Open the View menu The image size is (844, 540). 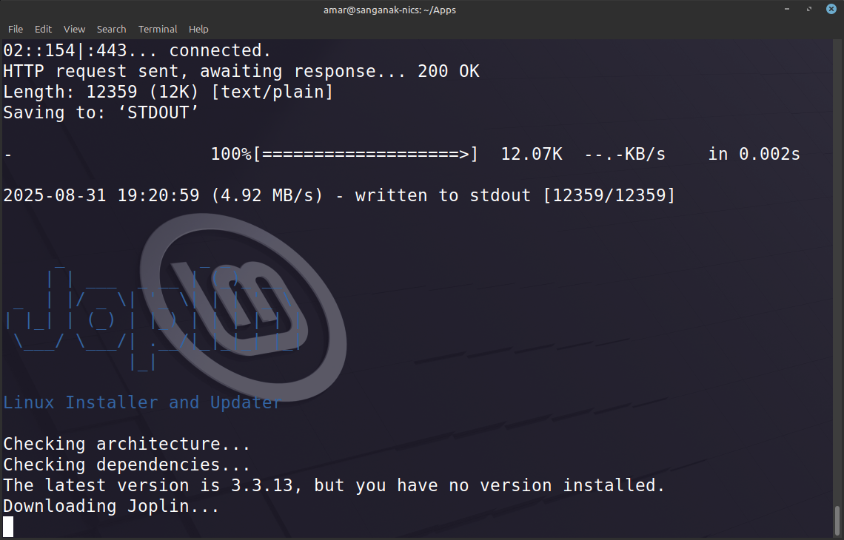(x=74, y=29)
